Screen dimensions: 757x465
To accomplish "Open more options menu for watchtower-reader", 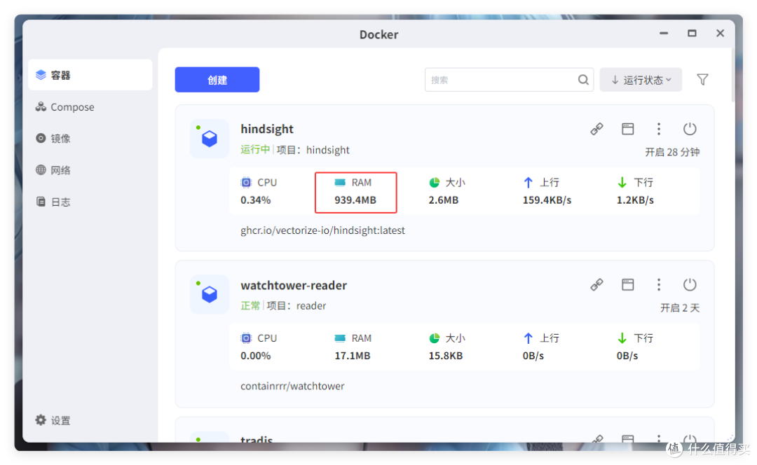I will click(x=658, y=284).
